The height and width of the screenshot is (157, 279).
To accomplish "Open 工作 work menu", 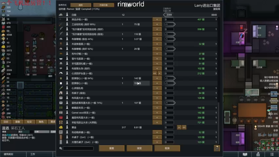I will coord(40,154).
